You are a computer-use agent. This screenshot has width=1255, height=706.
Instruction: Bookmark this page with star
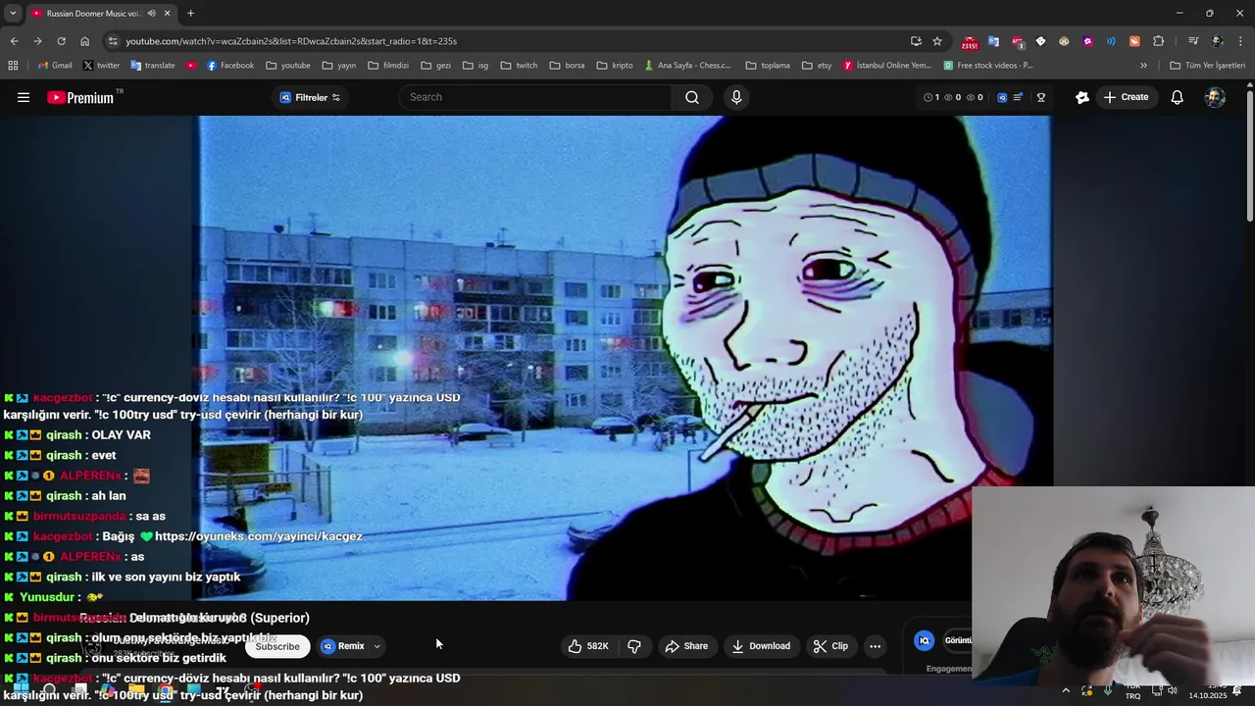[937, 41]
